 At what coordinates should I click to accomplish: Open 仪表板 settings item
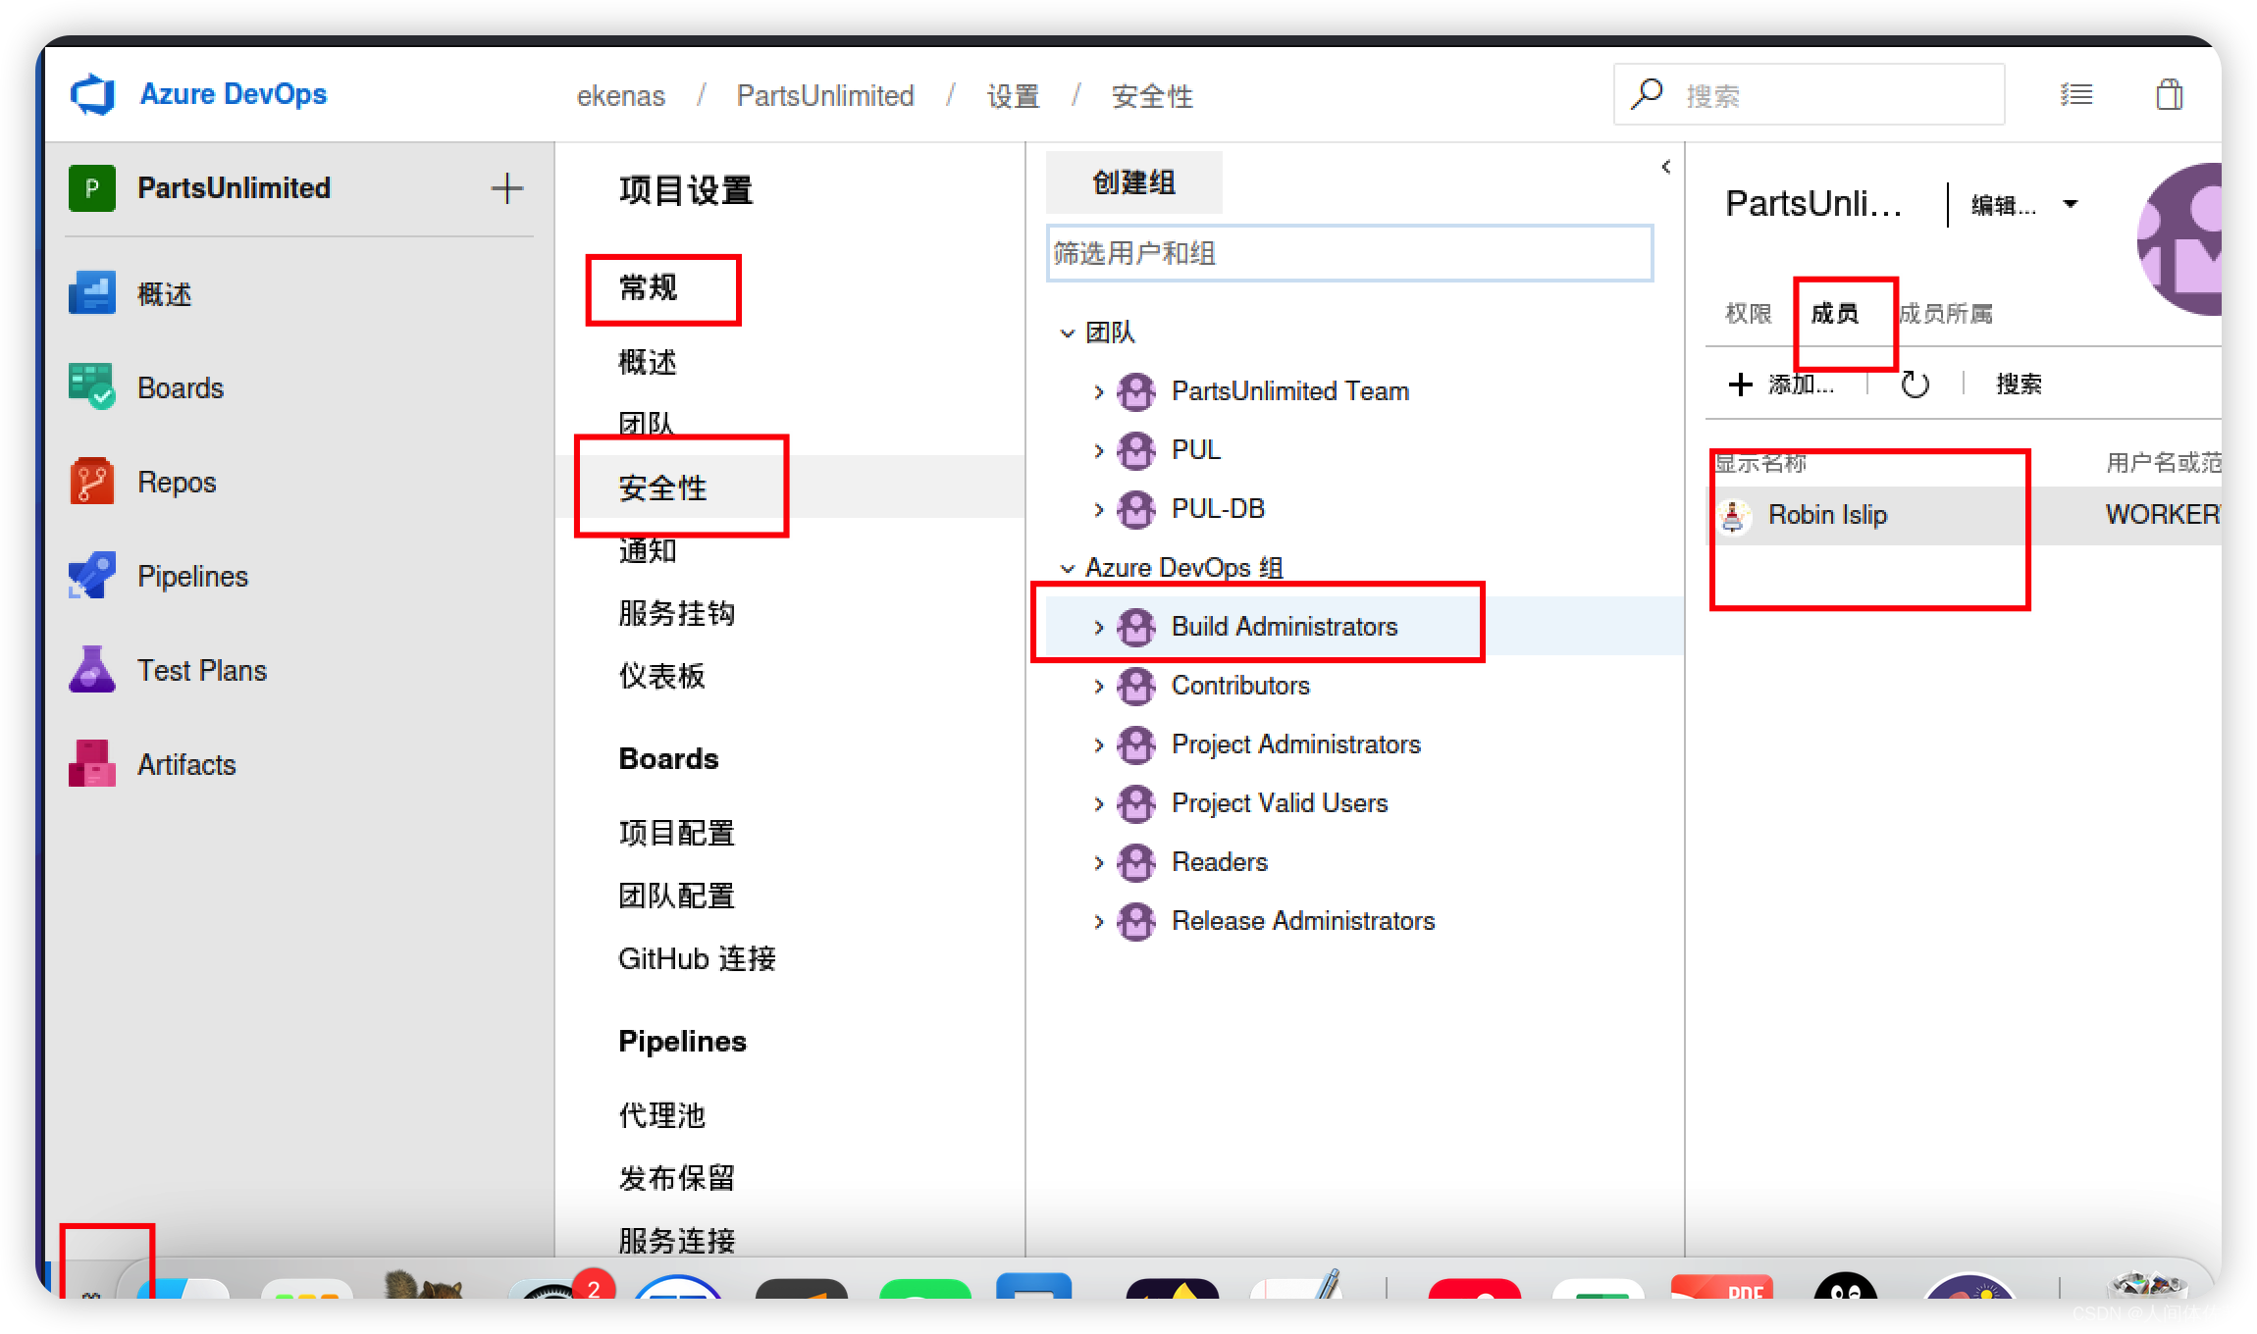pyautogui.click(x=661, y=676)
